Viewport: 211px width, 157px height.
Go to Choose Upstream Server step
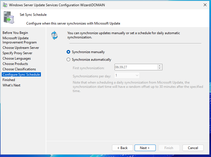click(21, 48)
